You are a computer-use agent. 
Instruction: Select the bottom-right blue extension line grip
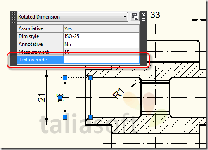click(90, 117)
